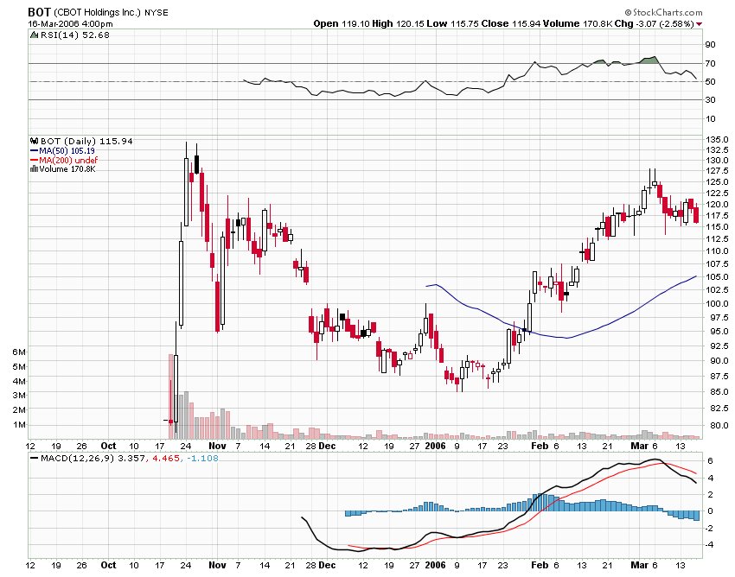This screenshot has height=577, width=735.
Task: Click the MA(50) 105.19 legend label
Action: tap(67, 151)
